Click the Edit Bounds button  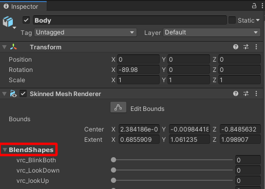coord(118,107)
